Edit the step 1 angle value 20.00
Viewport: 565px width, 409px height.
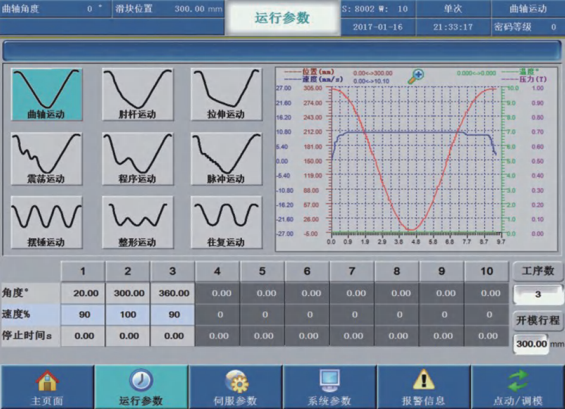(x=83, y=294)
